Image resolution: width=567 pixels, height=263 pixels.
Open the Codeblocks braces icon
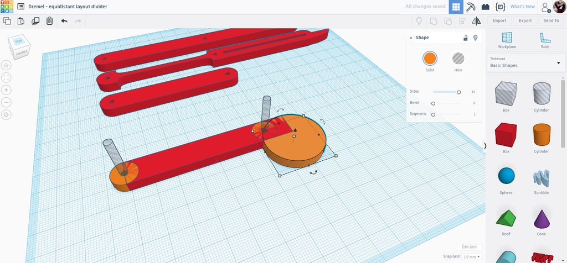click(500, 7)
